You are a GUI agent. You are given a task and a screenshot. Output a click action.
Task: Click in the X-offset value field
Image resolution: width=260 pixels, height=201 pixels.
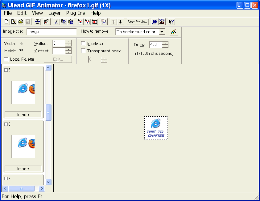(x=59, y=43)
